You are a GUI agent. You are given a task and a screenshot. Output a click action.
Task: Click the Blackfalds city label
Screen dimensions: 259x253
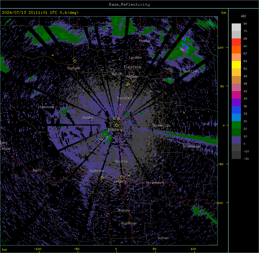click(x=133, y=67)
